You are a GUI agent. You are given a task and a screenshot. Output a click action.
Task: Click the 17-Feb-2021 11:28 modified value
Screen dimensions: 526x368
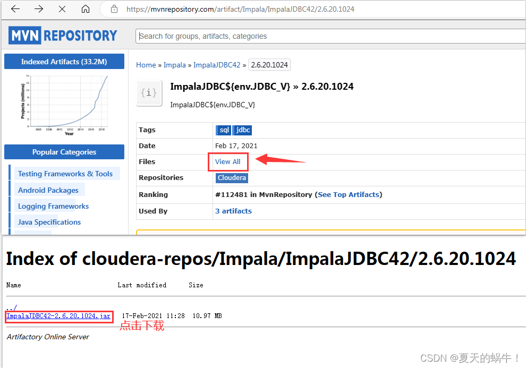point(154,316)
